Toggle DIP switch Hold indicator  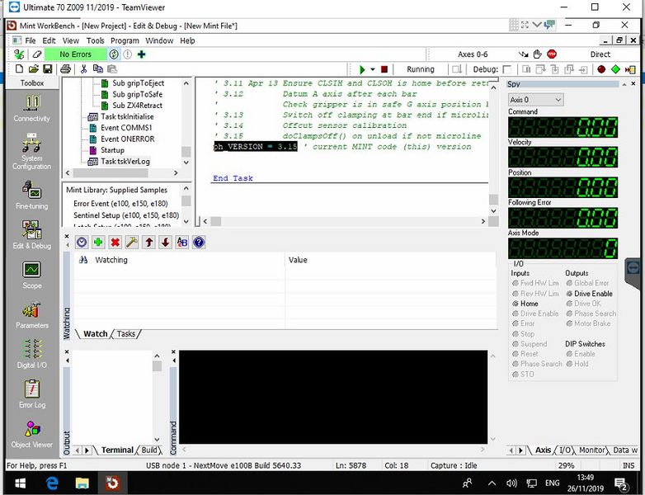pyautogui.click(x=569, y=364)
